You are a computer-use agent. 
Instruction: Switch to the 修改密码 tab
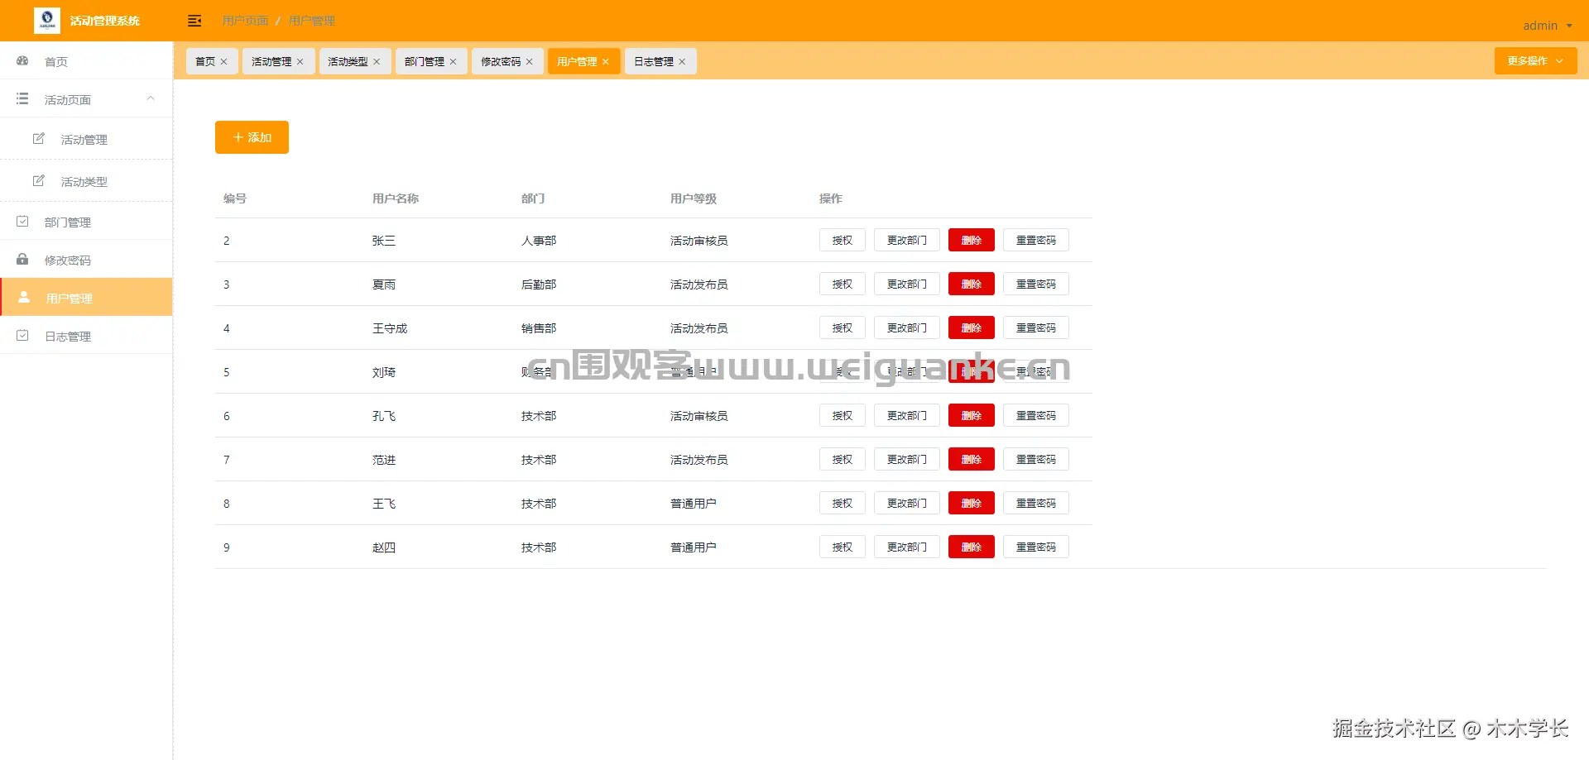(501, 62)
